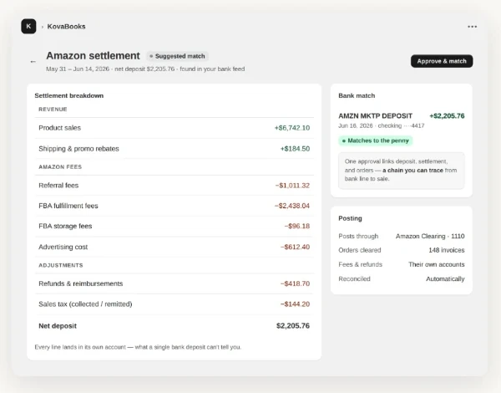The width and height of the screenshot is (501, 393).
Task: Click the −$144.20 sales tax amount
Action: click(295, 304)
